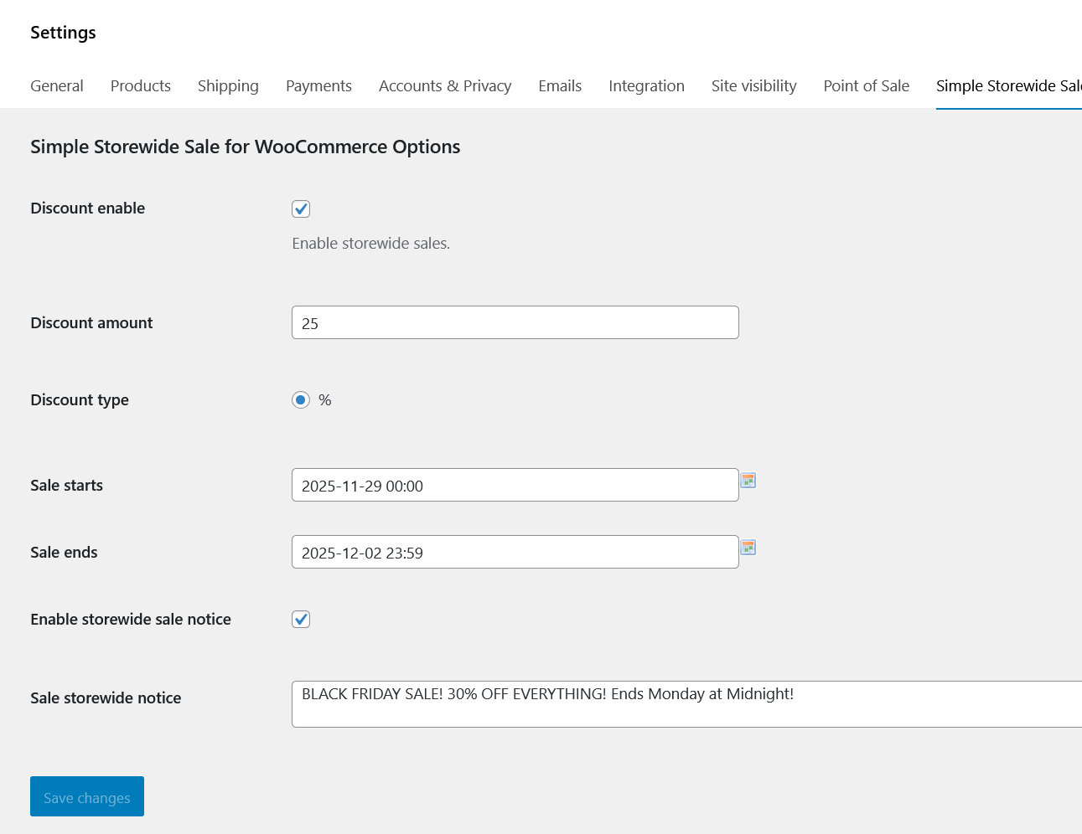This screenshot has height=834, width=1082.
Task: Open calendar picker for Sale starts
Action: pos(748,481)
